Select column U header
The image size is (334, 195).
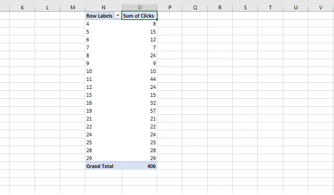296,7
